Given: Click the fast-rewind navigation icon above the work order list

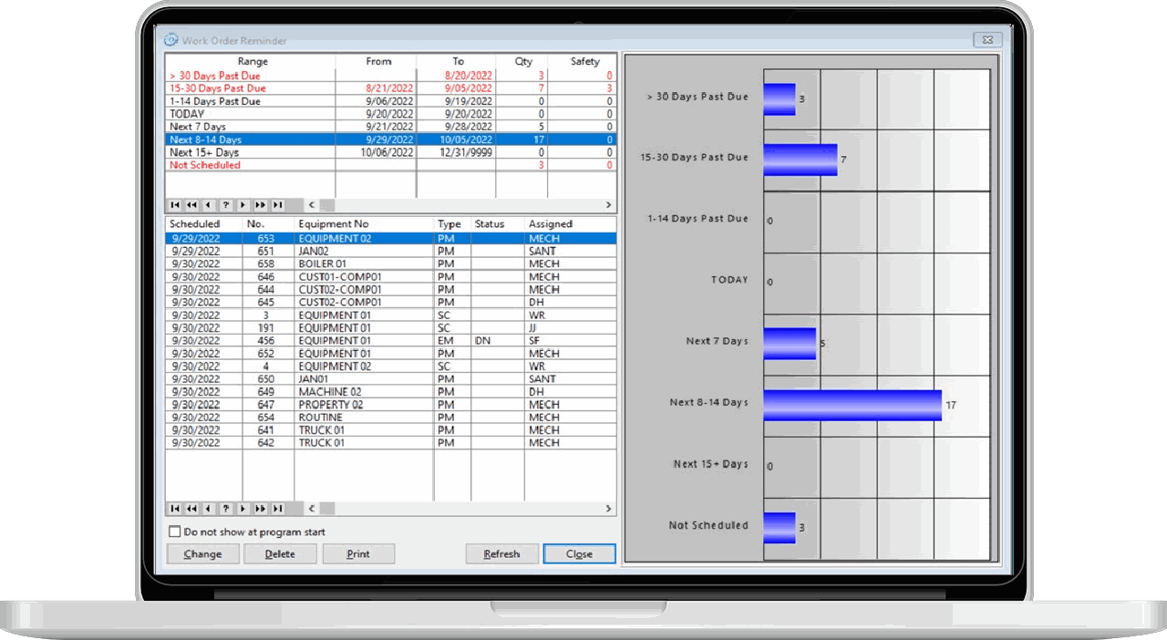Looking at the screenshot, I should [x=192, y=510].
